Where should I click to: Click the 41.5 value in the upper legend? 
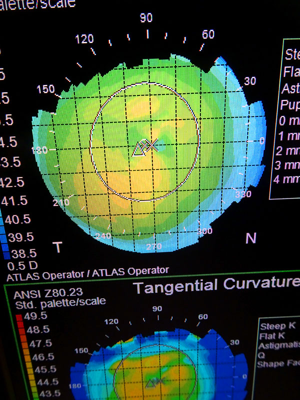[x=14, y=201]
